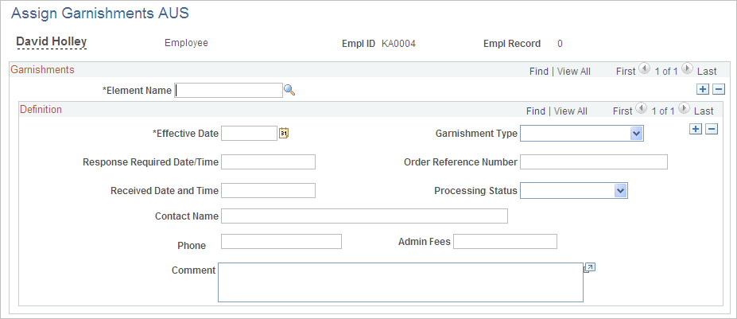Click the Definition section title

click(x=41, y=109)
